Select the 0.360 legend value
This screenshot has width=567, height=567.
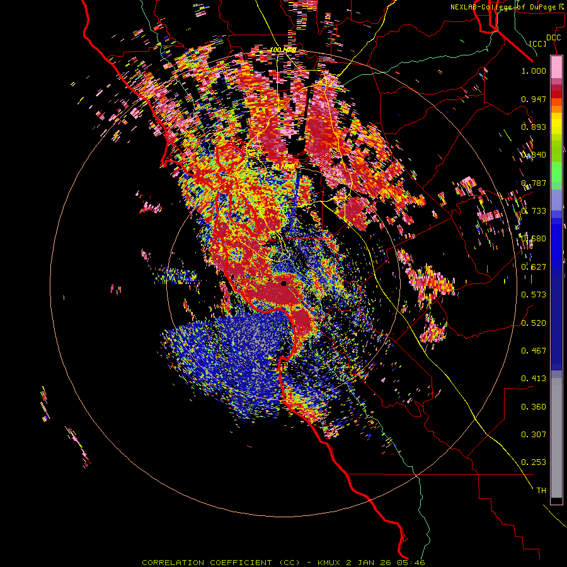pyautogui.click(x=534, y=407)
